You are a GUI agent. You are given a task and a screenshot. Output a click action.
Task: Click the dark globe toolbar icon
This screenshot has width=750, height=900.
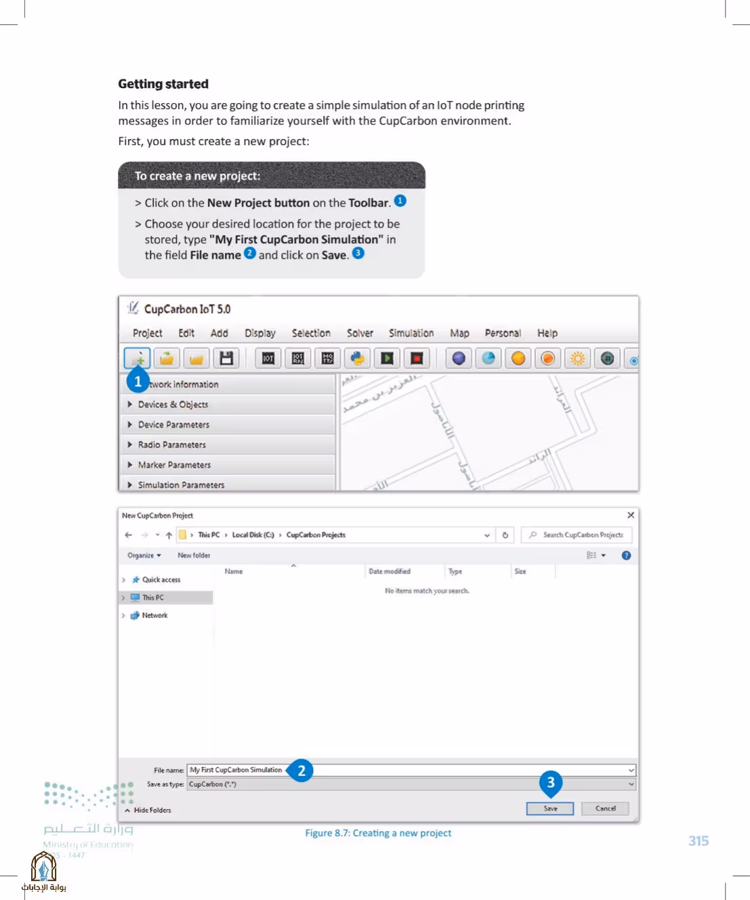[608, 358]
